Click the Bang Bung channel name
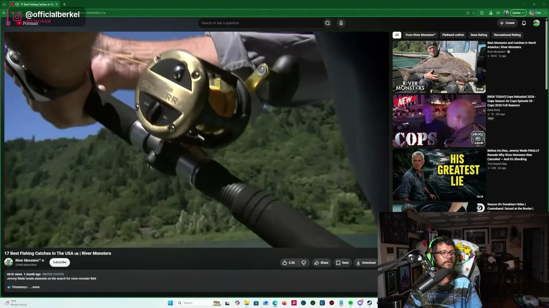This screenshot has height=308, width=549. [x=494, y=110]
